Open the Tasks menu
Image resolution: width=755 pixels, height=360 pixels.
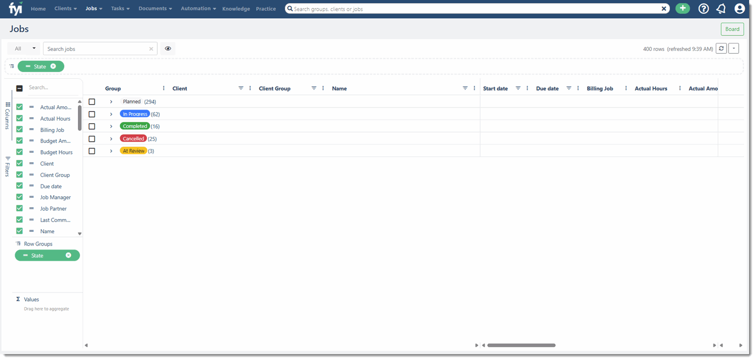pos(120,9)
